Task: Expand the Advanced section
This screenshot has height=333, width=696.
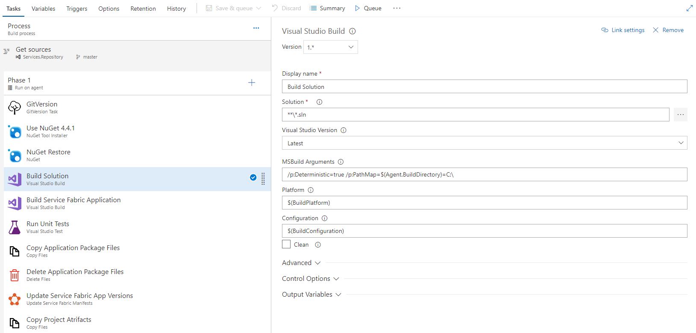Action: pyautogui.click(x=301, y=263)
